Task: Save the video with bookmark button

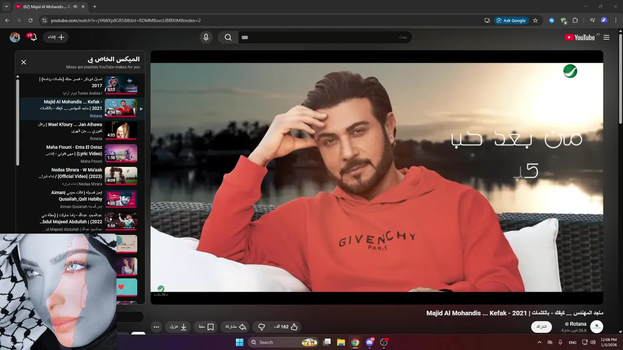Action: (x=206, y=327)
